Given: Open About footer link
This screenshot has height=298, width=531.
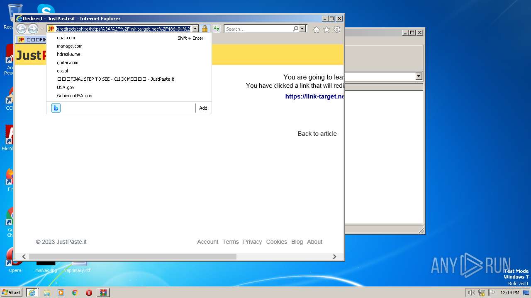Looking at the screenshot, I should click(314, 242).
